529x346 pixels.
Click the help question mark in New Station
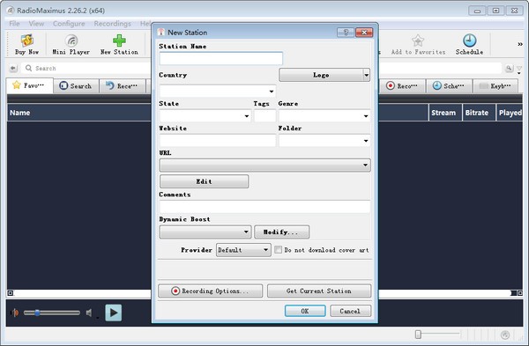346,33
